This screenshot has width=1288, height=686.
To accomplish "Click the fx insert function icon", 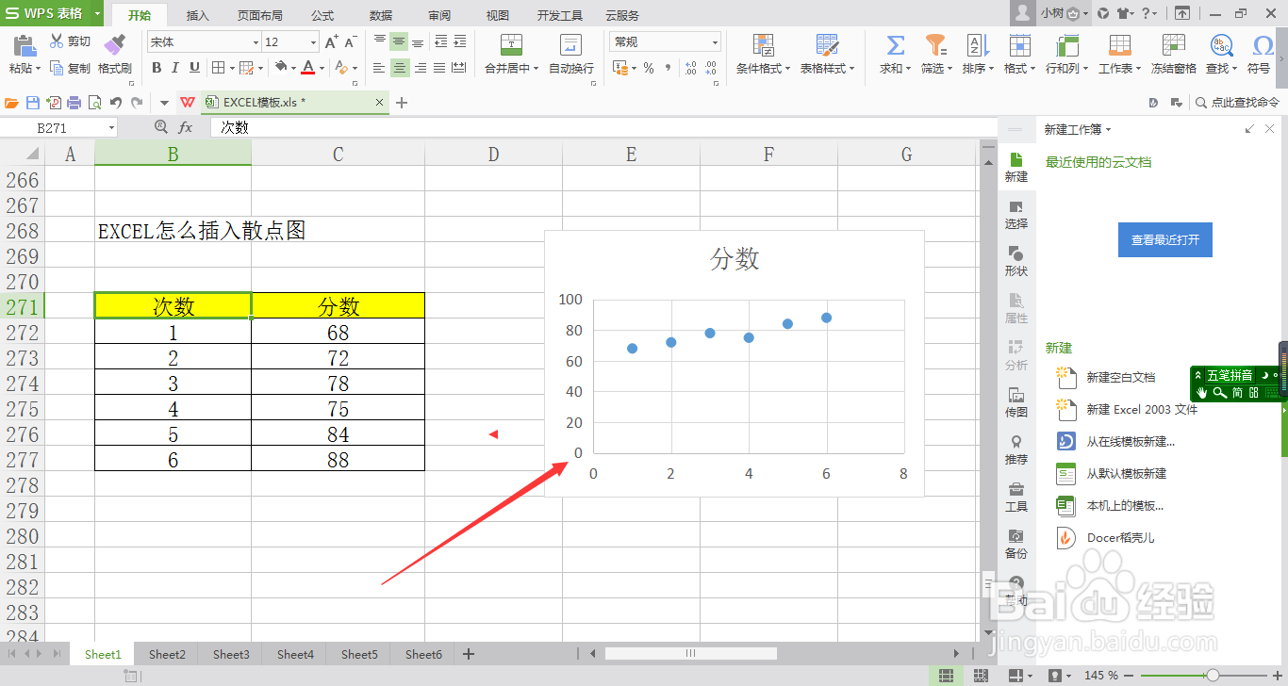I will (x=186, y=127).
